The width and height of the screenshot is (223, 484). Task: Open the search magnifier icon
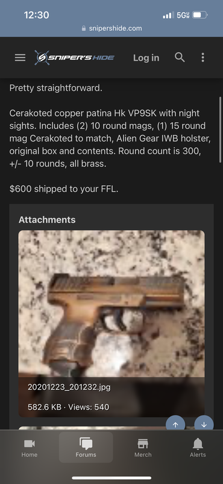(x=180, y=57)
